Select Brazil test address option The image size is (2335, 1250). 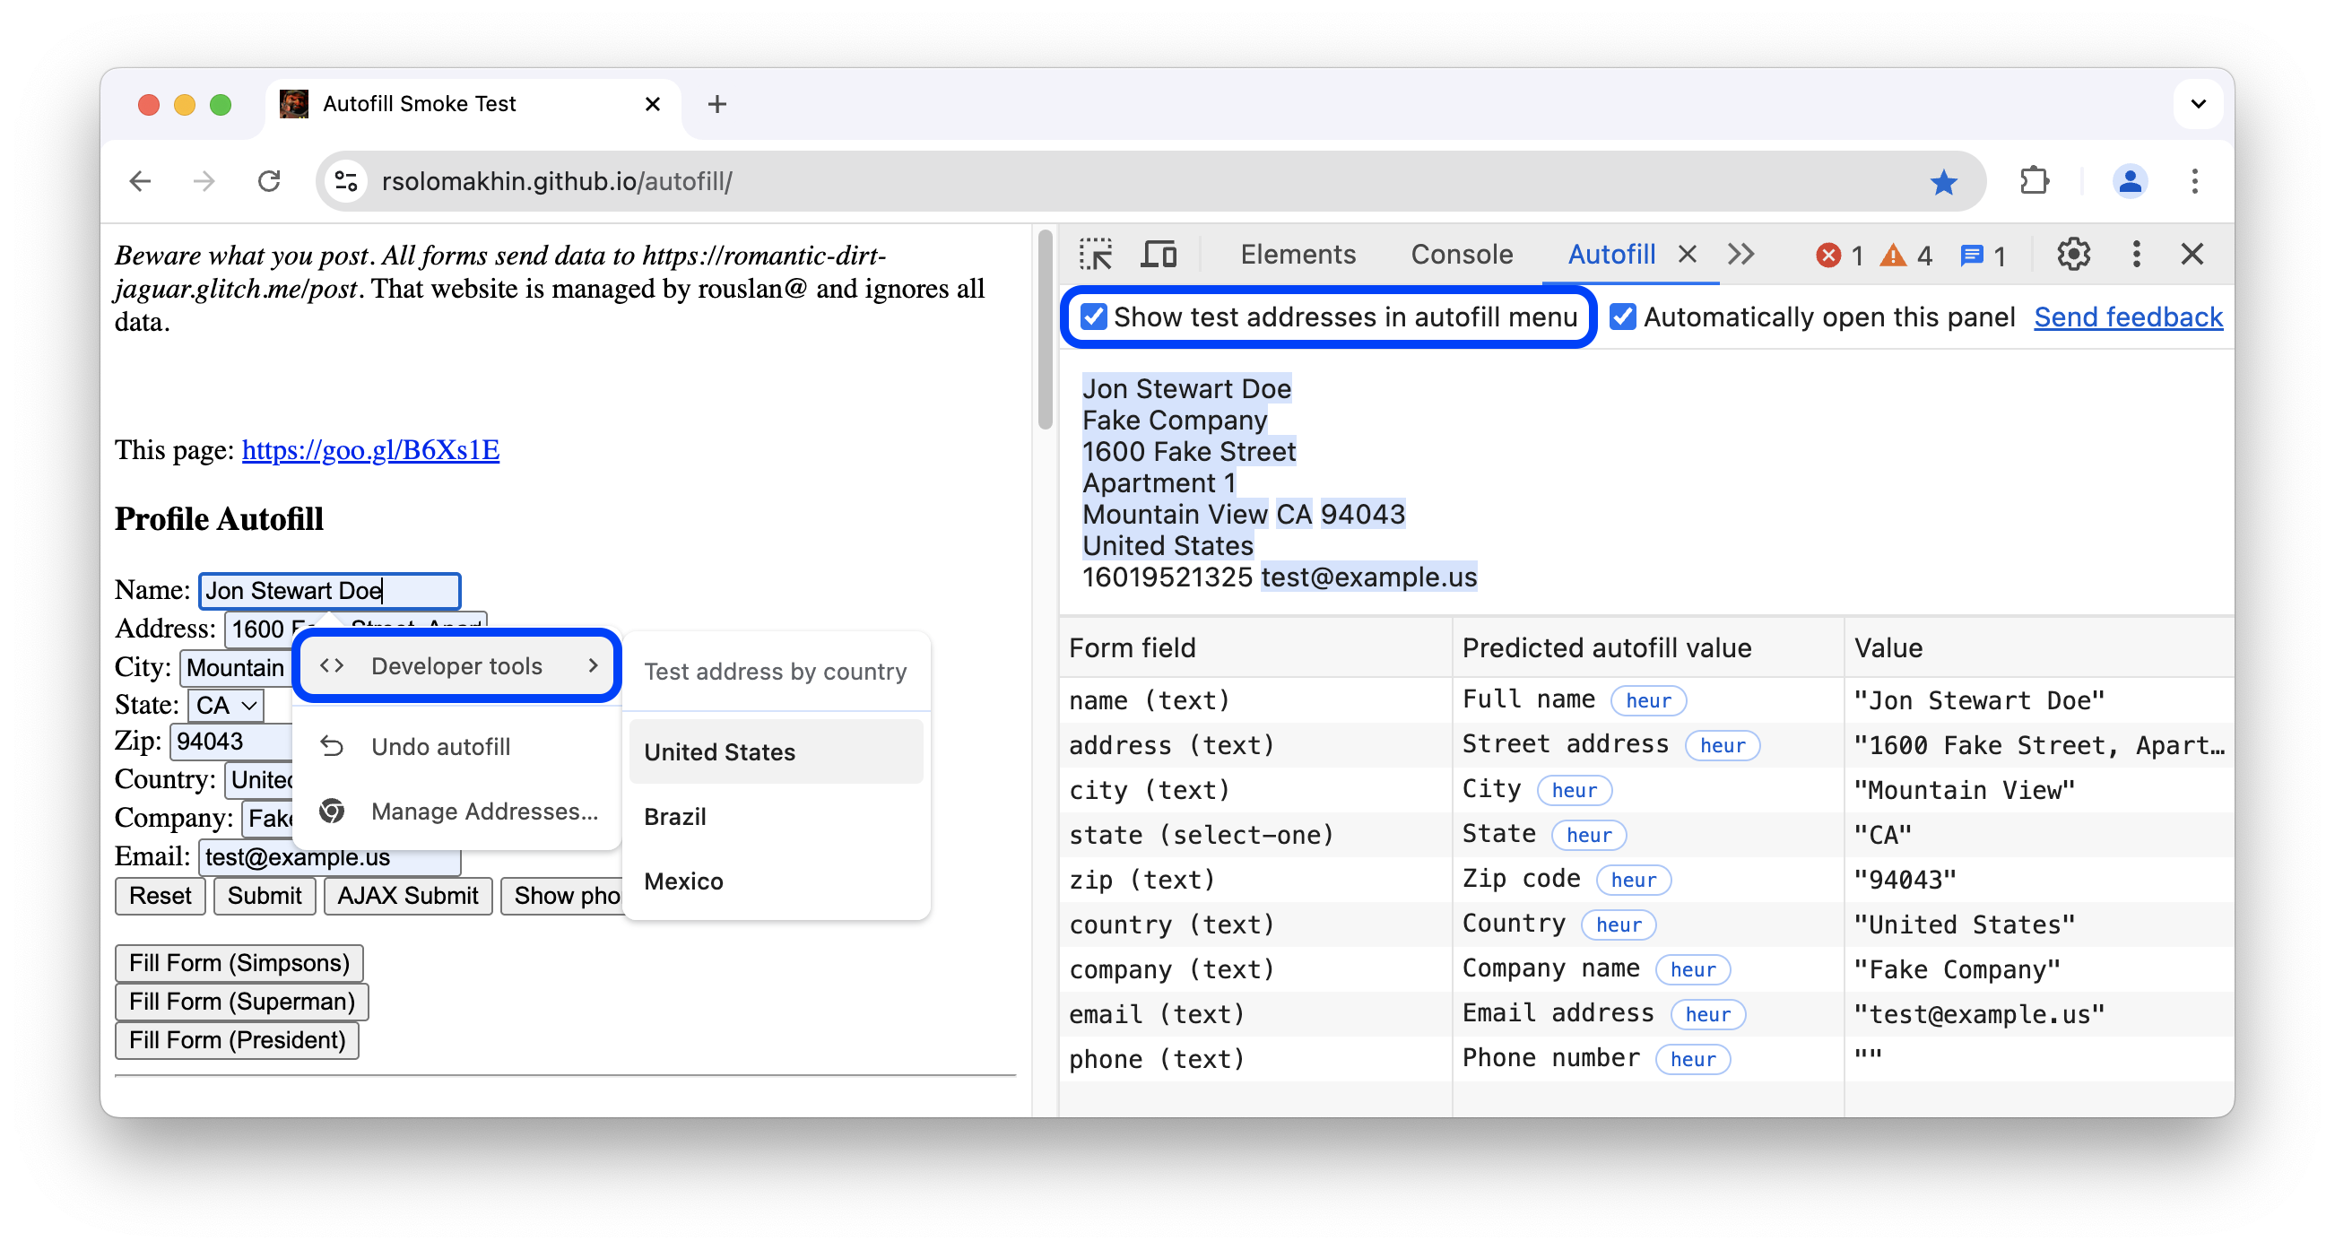click(x=675, y=816)
